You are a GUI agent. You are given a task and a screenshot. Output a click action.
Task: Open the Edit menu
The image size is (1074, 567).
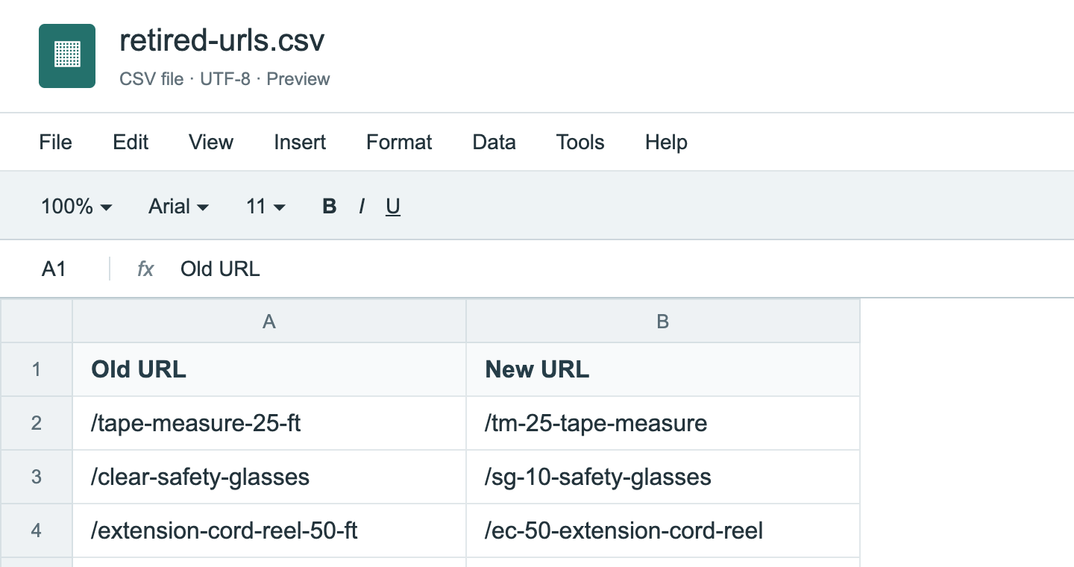131,142
